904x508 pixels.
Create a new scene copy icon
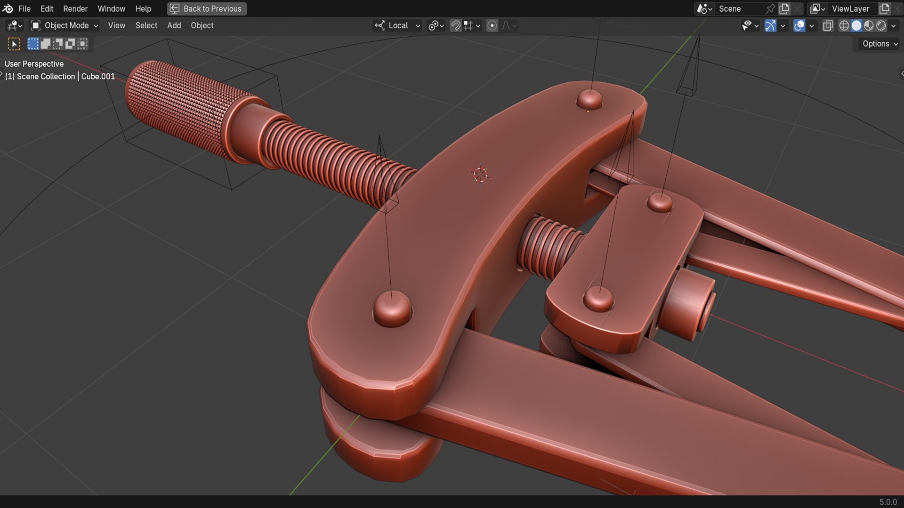pos(784,8)
